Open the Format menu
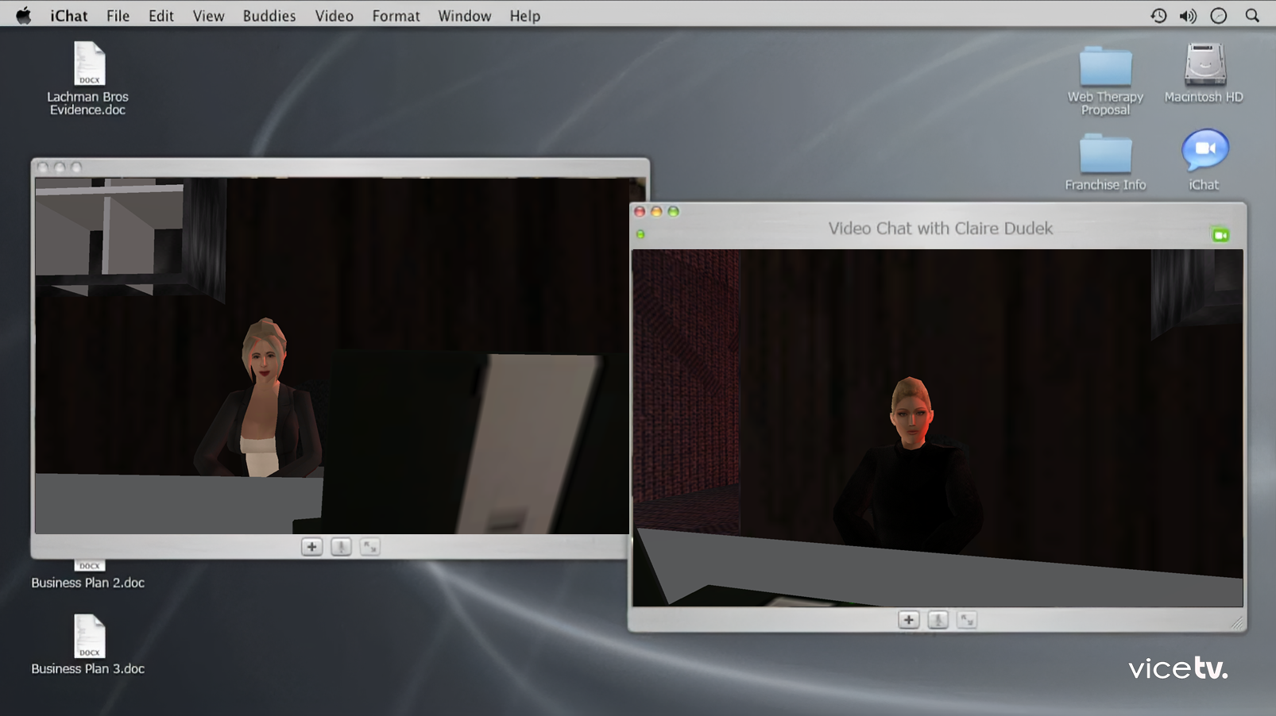 click(396, 16)
